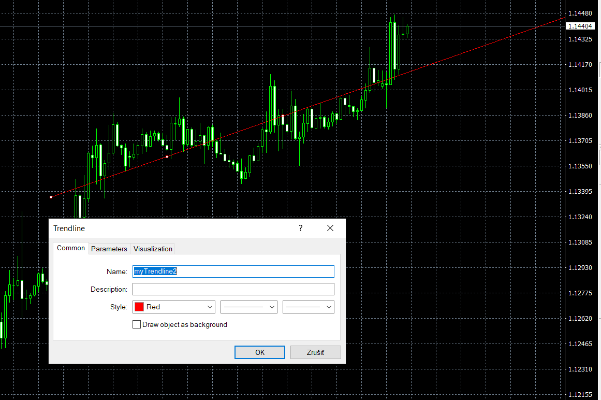Click the 1.12155 price axis label
Image resolution: width=601 pixels, height=400 pixels.
coord(580,394)
